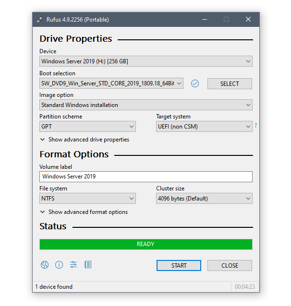This screenshot has width=291, height=306.
Task: Open the Target system dropdown
Action: tap(204, 127)
